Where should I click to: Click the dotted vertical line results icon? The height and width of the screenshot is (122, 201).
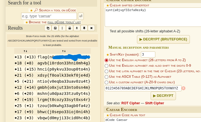(x=62, y=28)
